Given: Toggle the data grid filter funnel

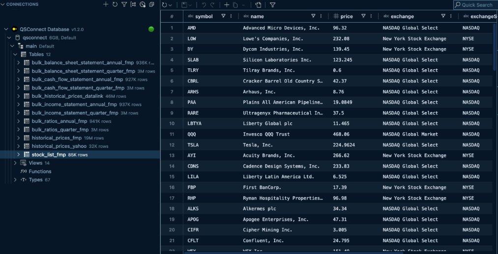Looking at the screenshot, I should pyautogui.click(x=272, y=5).
